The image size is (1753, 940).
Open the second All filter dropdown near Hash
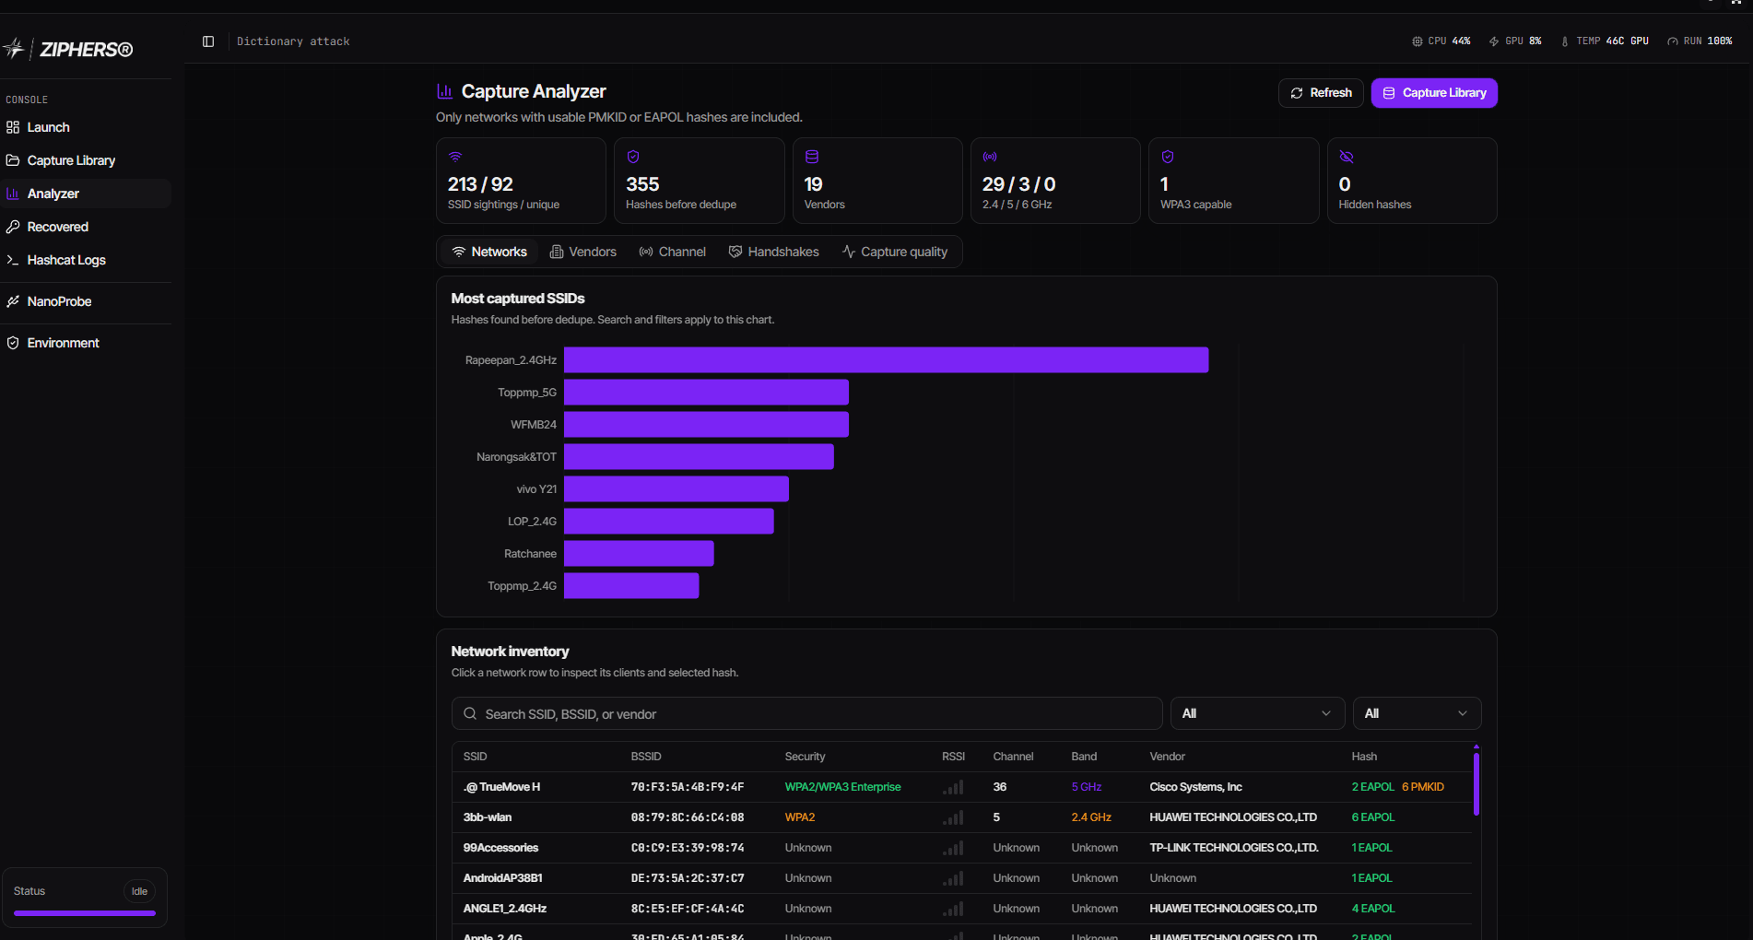click(1417, 713)
